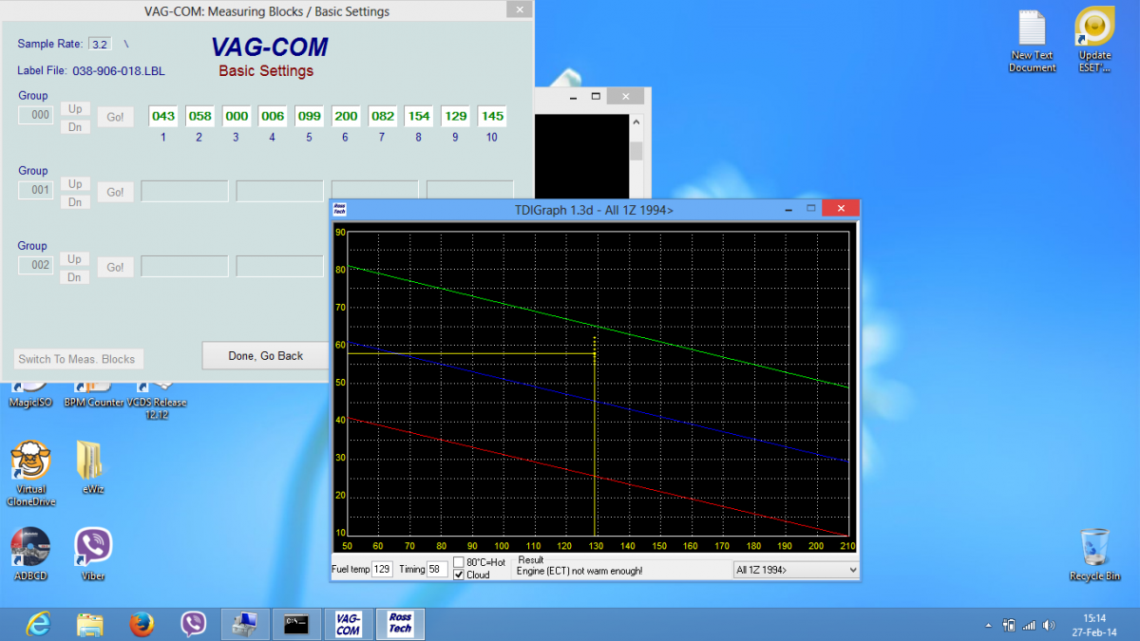Click the Dn button for Group 002

pyautogui.click(x=75, y=277)
